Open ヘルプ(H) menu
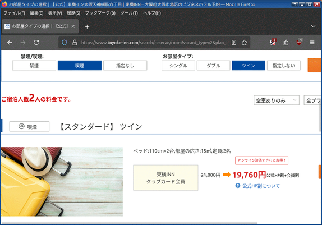Screen dimensions: 322x225 pos(152,13)
